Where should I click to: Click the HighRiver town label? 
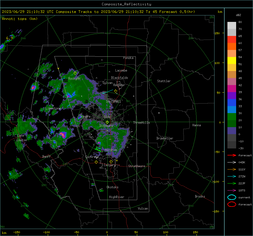coord(117,197)
